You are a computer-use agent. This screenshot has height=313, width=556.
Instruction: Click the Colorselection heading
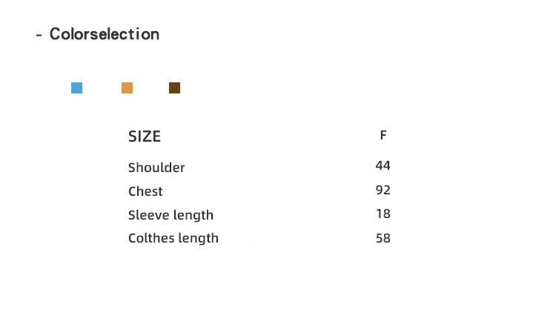click(x=105, y=34)
